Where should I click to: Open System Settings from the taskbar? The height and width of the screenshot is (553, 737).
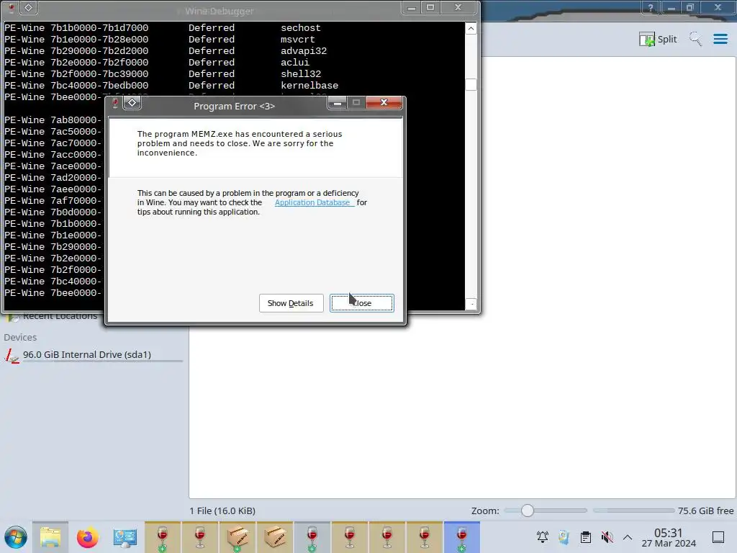point(125,537)
